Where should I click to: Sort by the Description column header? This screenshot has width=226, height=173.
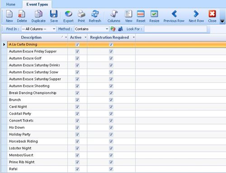[31, 37]
